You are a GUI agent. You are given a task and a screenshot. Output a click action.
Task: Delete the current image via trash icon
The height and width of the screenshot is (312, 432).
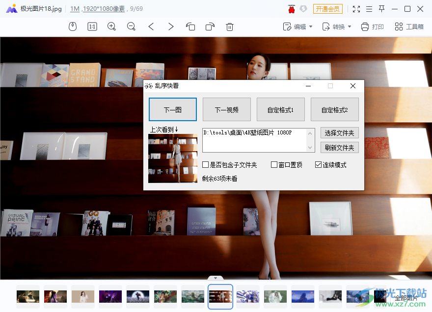click(229, 26)
